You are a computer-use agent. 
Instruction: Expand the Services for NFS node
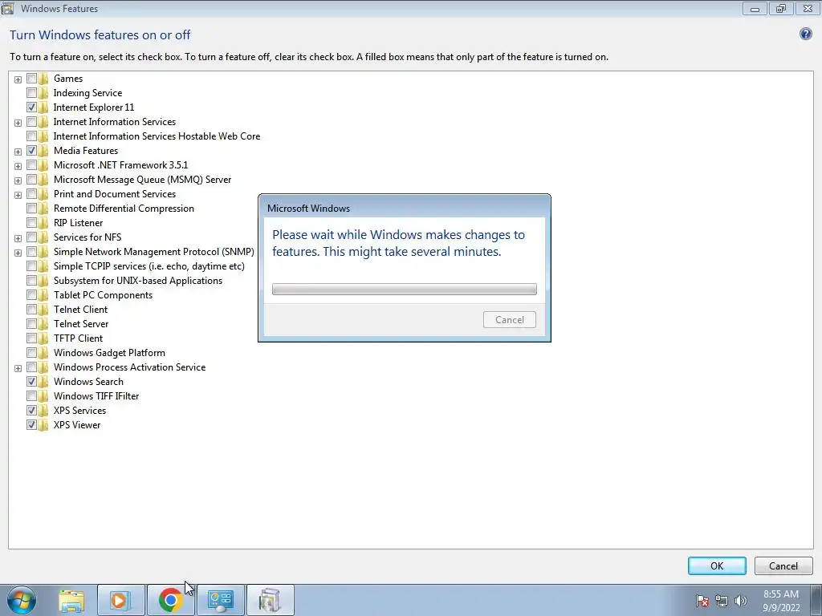click(18, 238)
